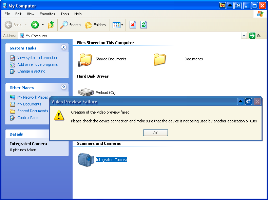Viewport: 268px width, 200px height.
Task: Select the Documents folder icon
Action: tap(160, 59)
